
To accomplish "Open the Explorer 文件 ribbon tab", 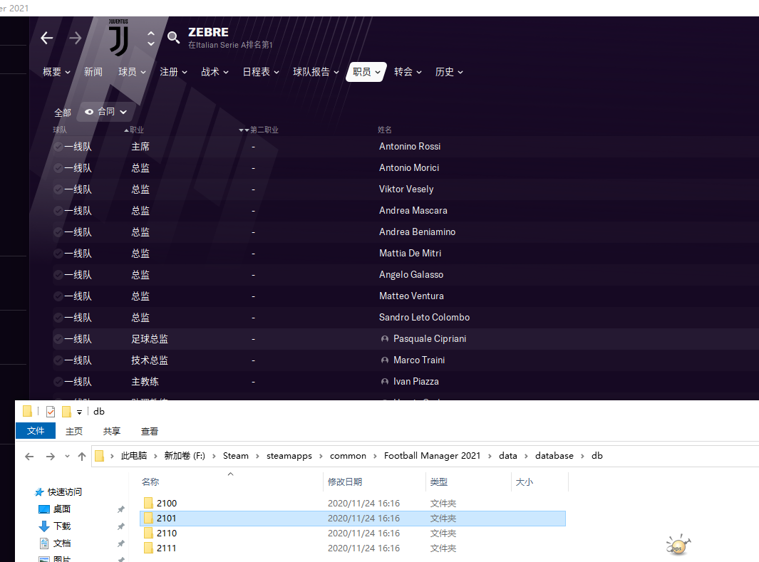I will point(36,431).
